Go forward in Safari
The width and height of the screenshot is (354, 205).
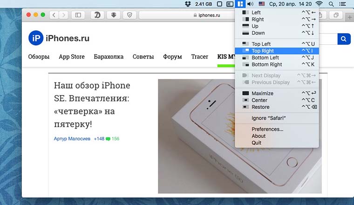pyautogui.click(x=63, y=15)
